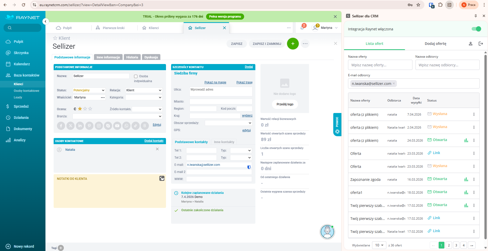The image size is (488, 251).
Task: Click the Sellizer logout icon
Action: 481,44
